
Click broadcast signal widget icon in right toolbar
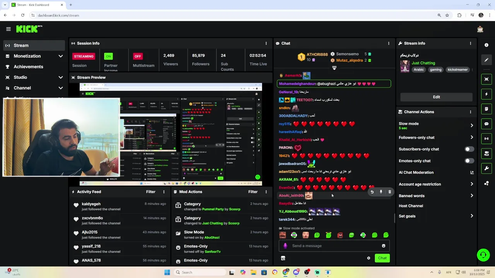[486, 139]
